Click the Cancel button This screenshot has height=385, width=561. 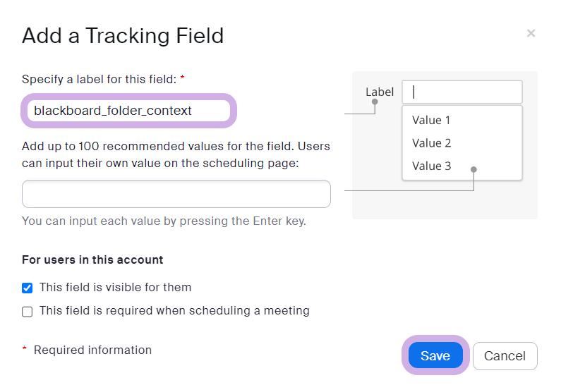click(x=505, y=356)
